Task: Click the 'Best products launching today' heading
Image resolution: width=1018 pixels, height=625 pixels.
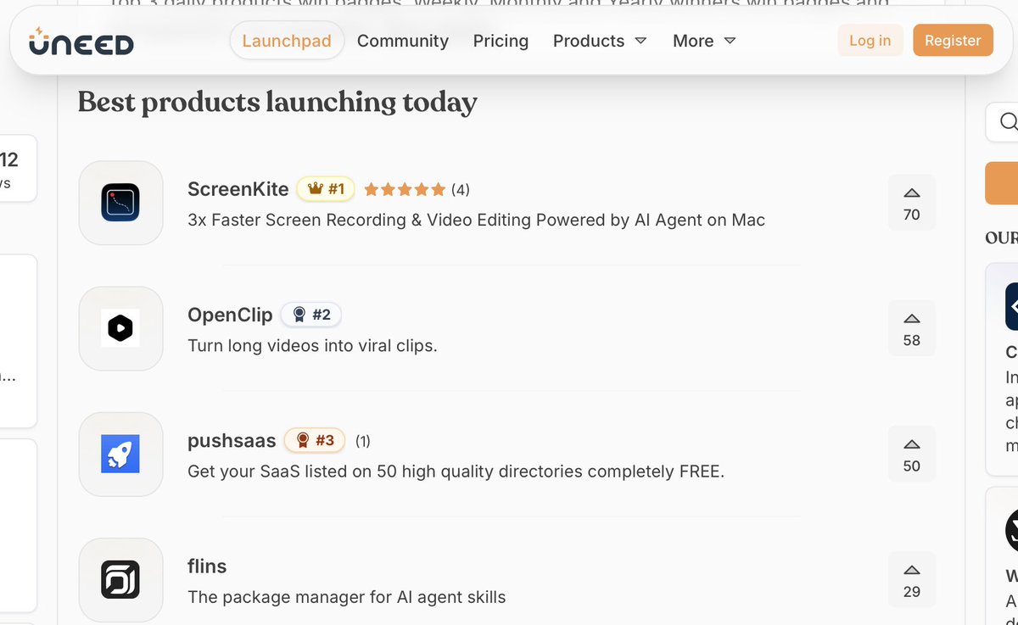Action: point(277,103)
